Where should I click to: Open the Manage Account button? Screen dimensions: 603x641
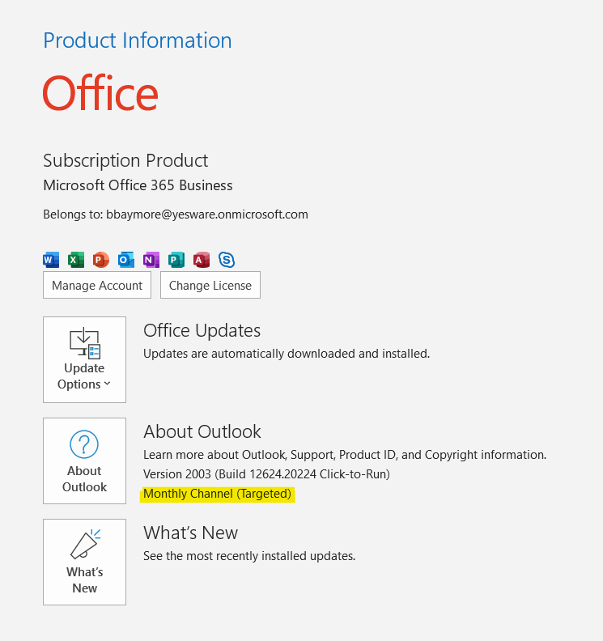pyautogui.click(x=97, y=285)
